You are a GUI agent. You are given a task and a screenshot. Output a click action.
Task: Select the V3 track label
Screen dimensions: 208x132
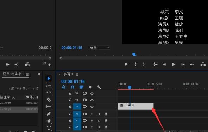point(77,94)
